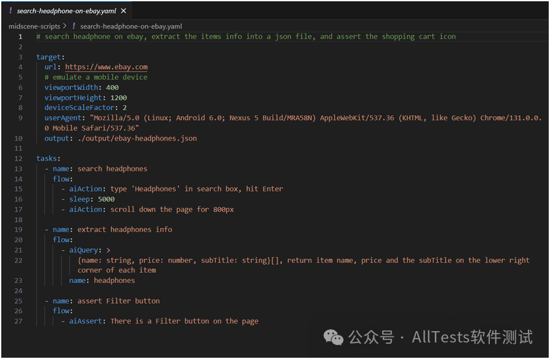550x359 pixels.
Task: Click the aiQuery block scalar arrow
Action: [108, 250]
